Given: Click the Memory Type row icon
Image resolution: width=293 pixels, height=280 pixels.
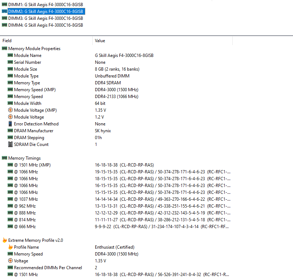Looking at the screenshot, I should pyautogui.click(x=10, y=83).
